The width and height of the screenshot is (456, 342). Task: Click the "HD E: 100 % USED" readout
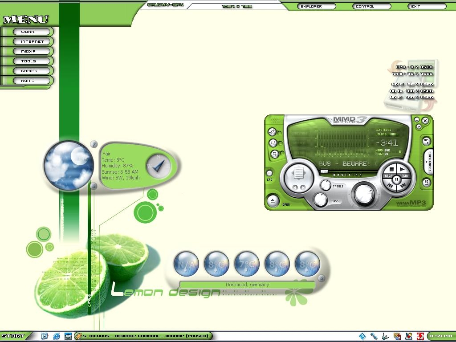(411, 97)
